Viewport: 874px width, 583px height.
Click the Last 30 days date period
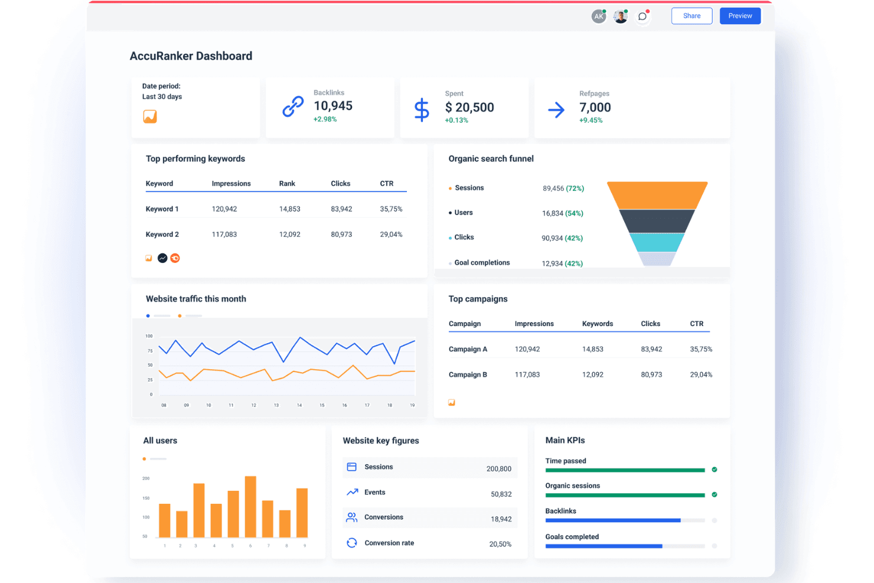click(162, 97)
